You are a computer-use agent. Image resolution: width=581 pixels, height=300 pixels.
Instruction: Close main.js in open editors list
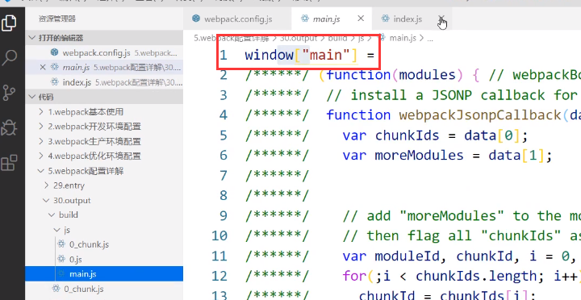[43, 68]
